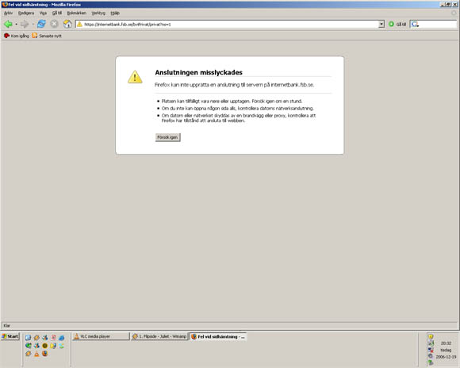
Task: Go to the Home page icon
Action: tap(67, 24)
